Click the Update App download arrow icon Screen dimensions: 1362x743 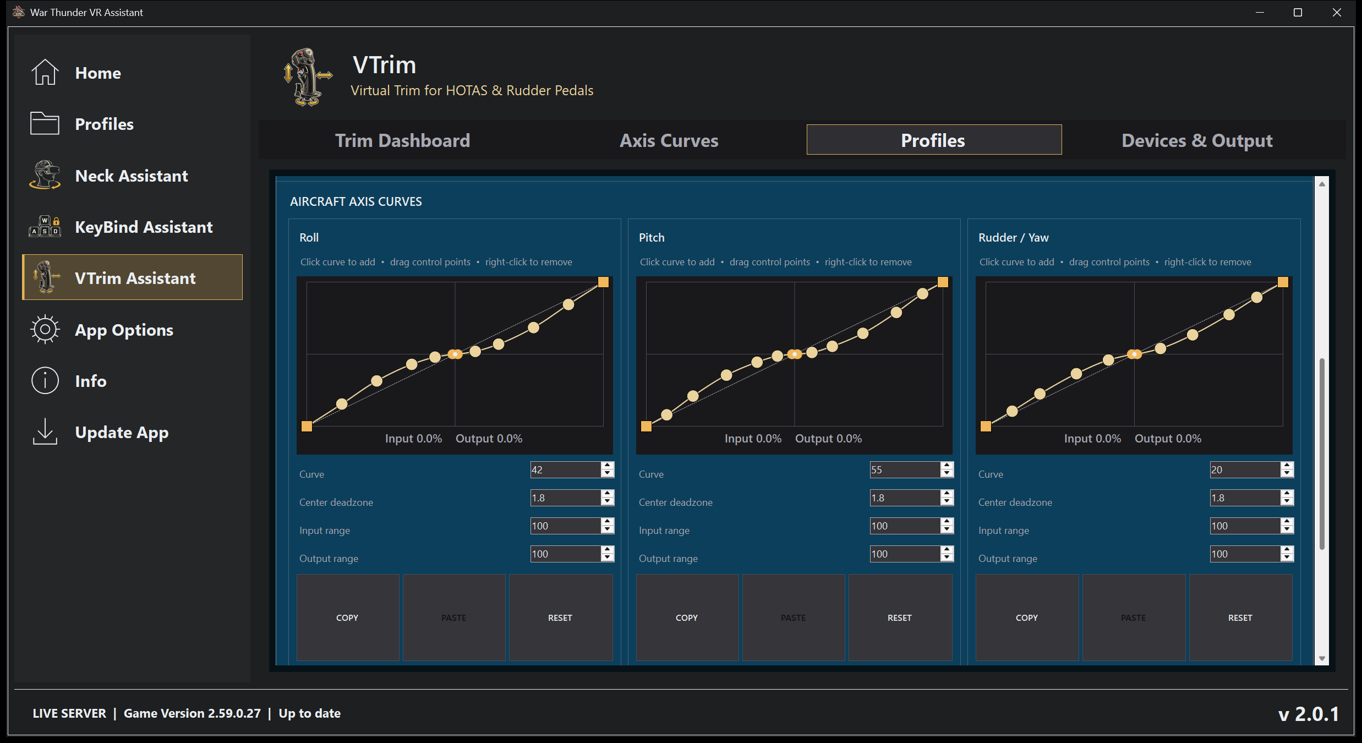(45, 431)
